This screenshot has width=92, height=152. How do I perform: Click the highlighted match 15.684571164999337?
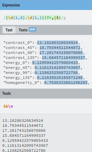point(63,58)
